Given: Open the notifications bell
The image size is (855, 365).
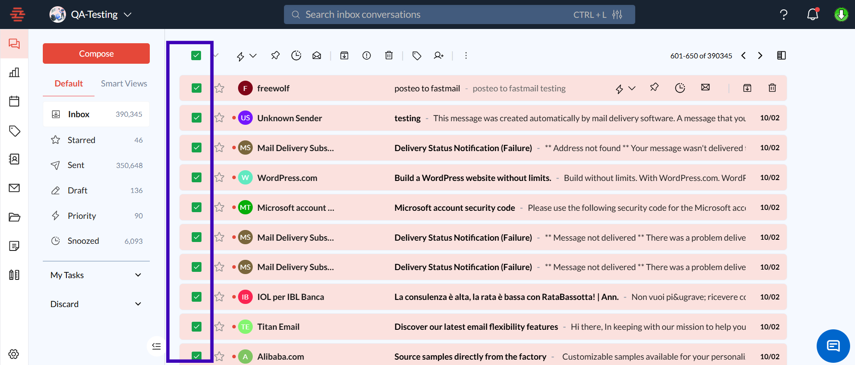Looking at the screenshot, I should click(812, 15).
